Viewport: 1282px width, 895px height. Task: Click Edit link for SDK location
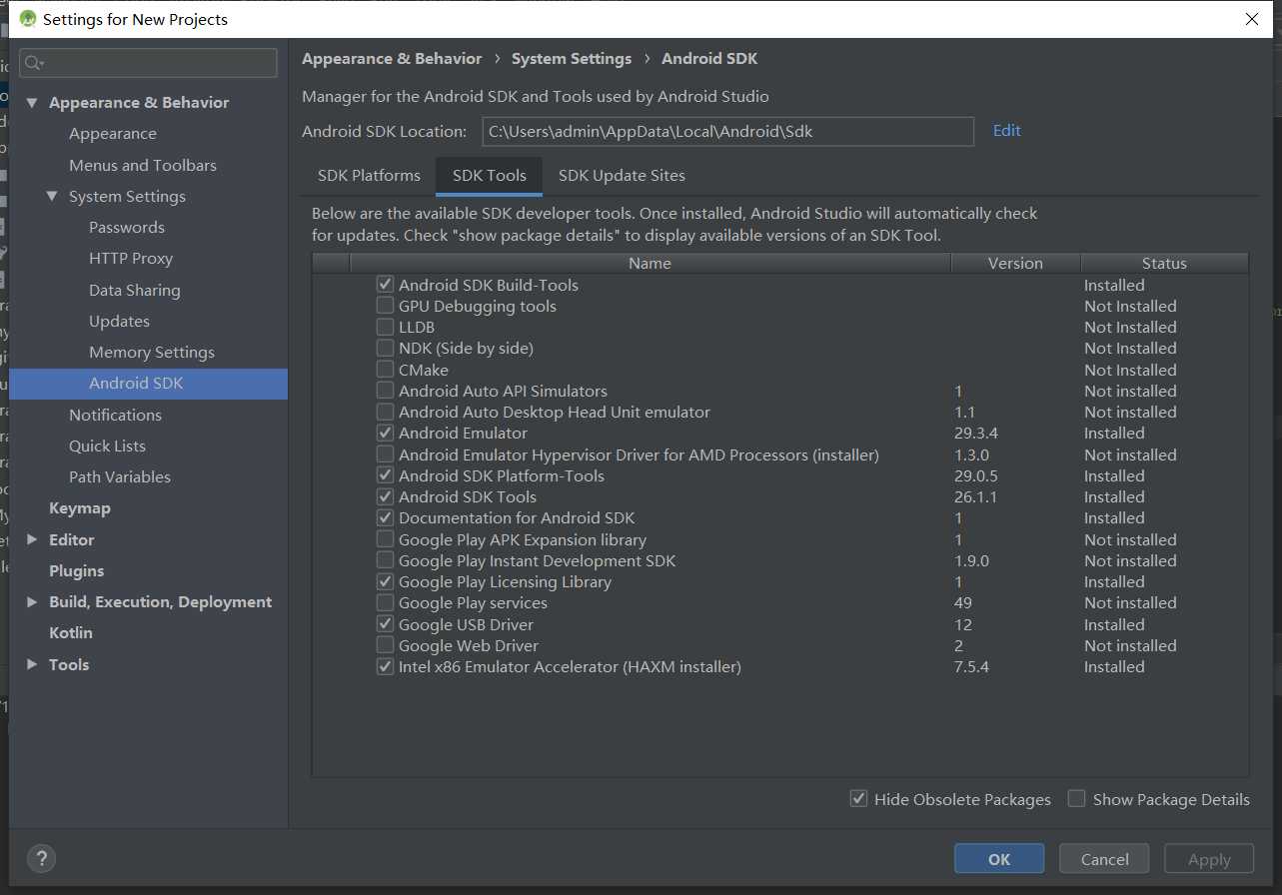[x=1006, y=131]
